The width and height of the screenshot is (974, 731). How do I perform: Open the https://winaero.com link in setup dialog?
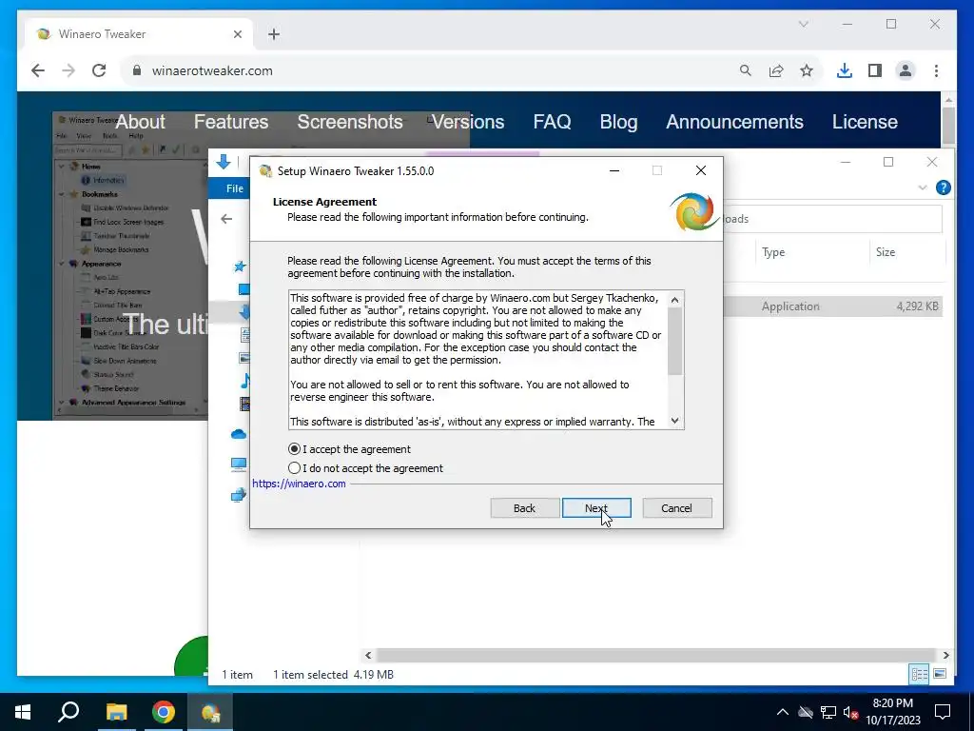[299, 484]
